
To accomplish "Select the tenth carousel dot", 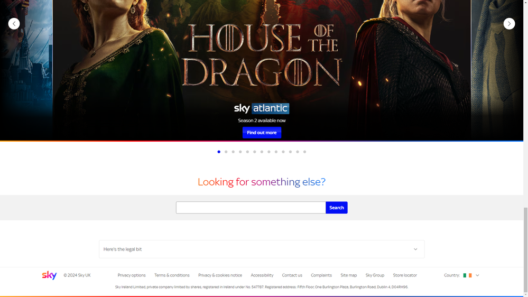I will pyautogui.click(x=283, y=152).
